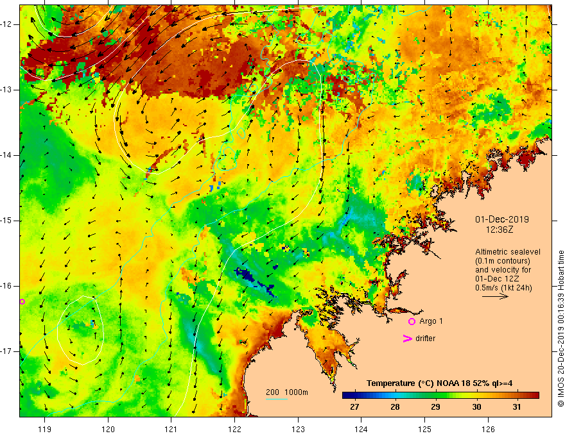Click the longitude 123 axis label
This screenshot has width=565, height=436.
coord(298,430)
